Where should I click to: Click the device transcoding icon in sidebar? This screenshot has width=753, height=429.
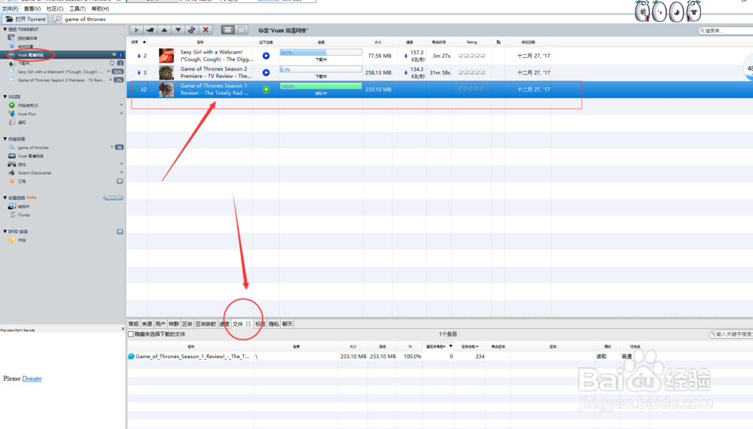tap(11, 206)
